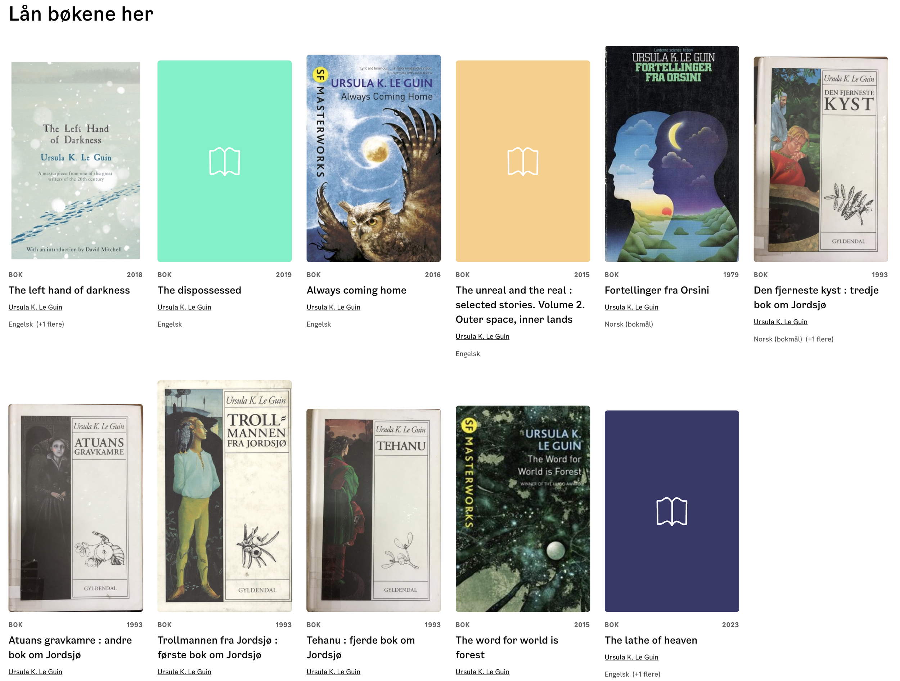Click the author link under Fortellinger fra Orsini
The width and height of the screenshot is (900, 681).
(x=631, y=307)
